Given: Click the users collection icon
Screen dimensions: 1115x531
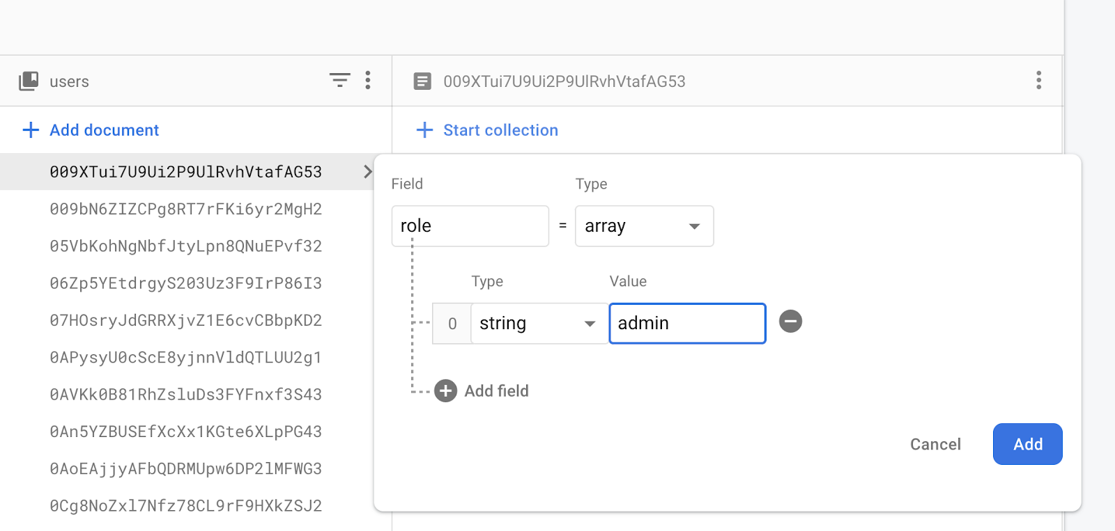Looking at the screenshot, I should 29,81.
